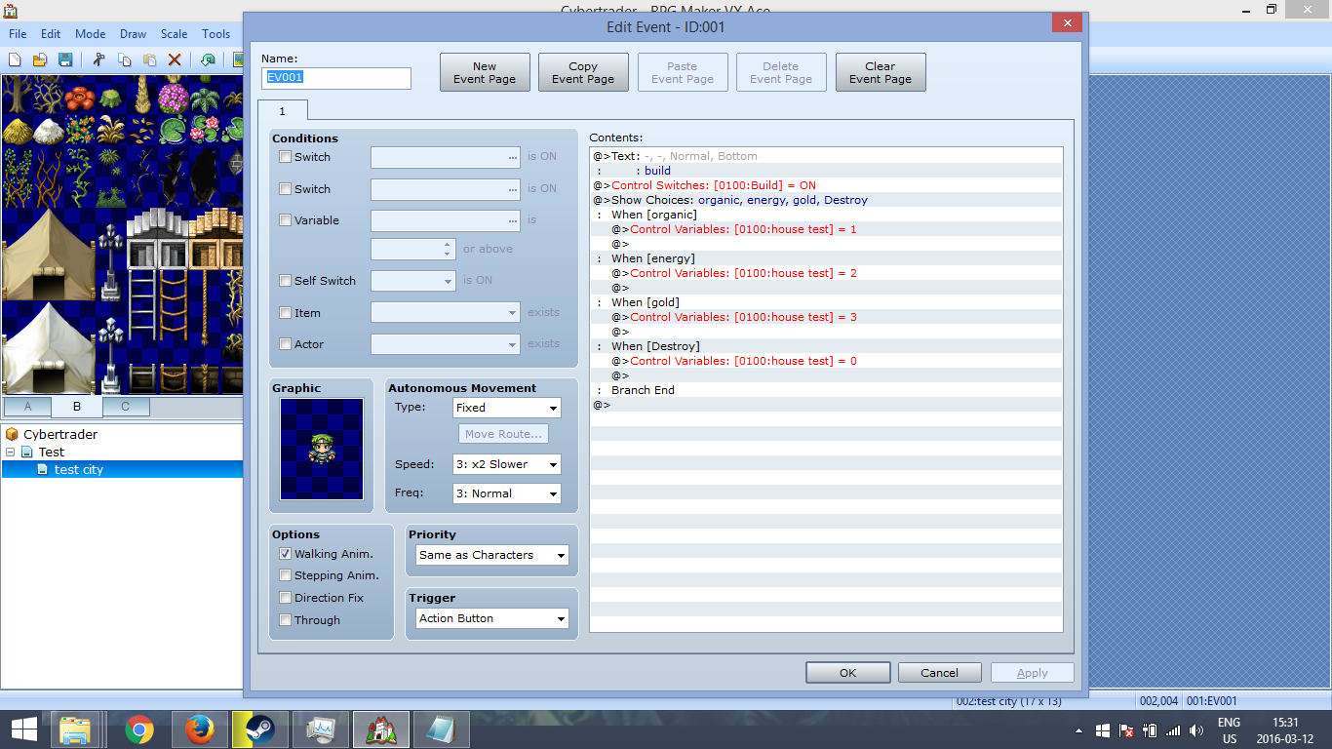Launch Firefox from the taskbar
The width and height of the screenshot is (1332, 749).
[x=199, y=729]
